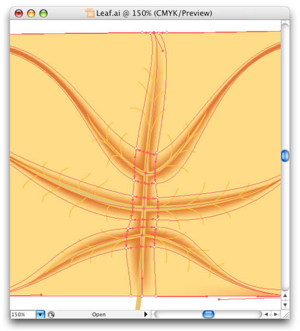Open the zoom level dropdown arrow

point(40,314)
